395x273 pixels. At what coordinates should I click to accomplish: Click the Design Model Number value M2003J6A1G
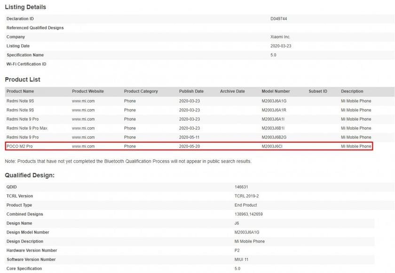[246, 232]
